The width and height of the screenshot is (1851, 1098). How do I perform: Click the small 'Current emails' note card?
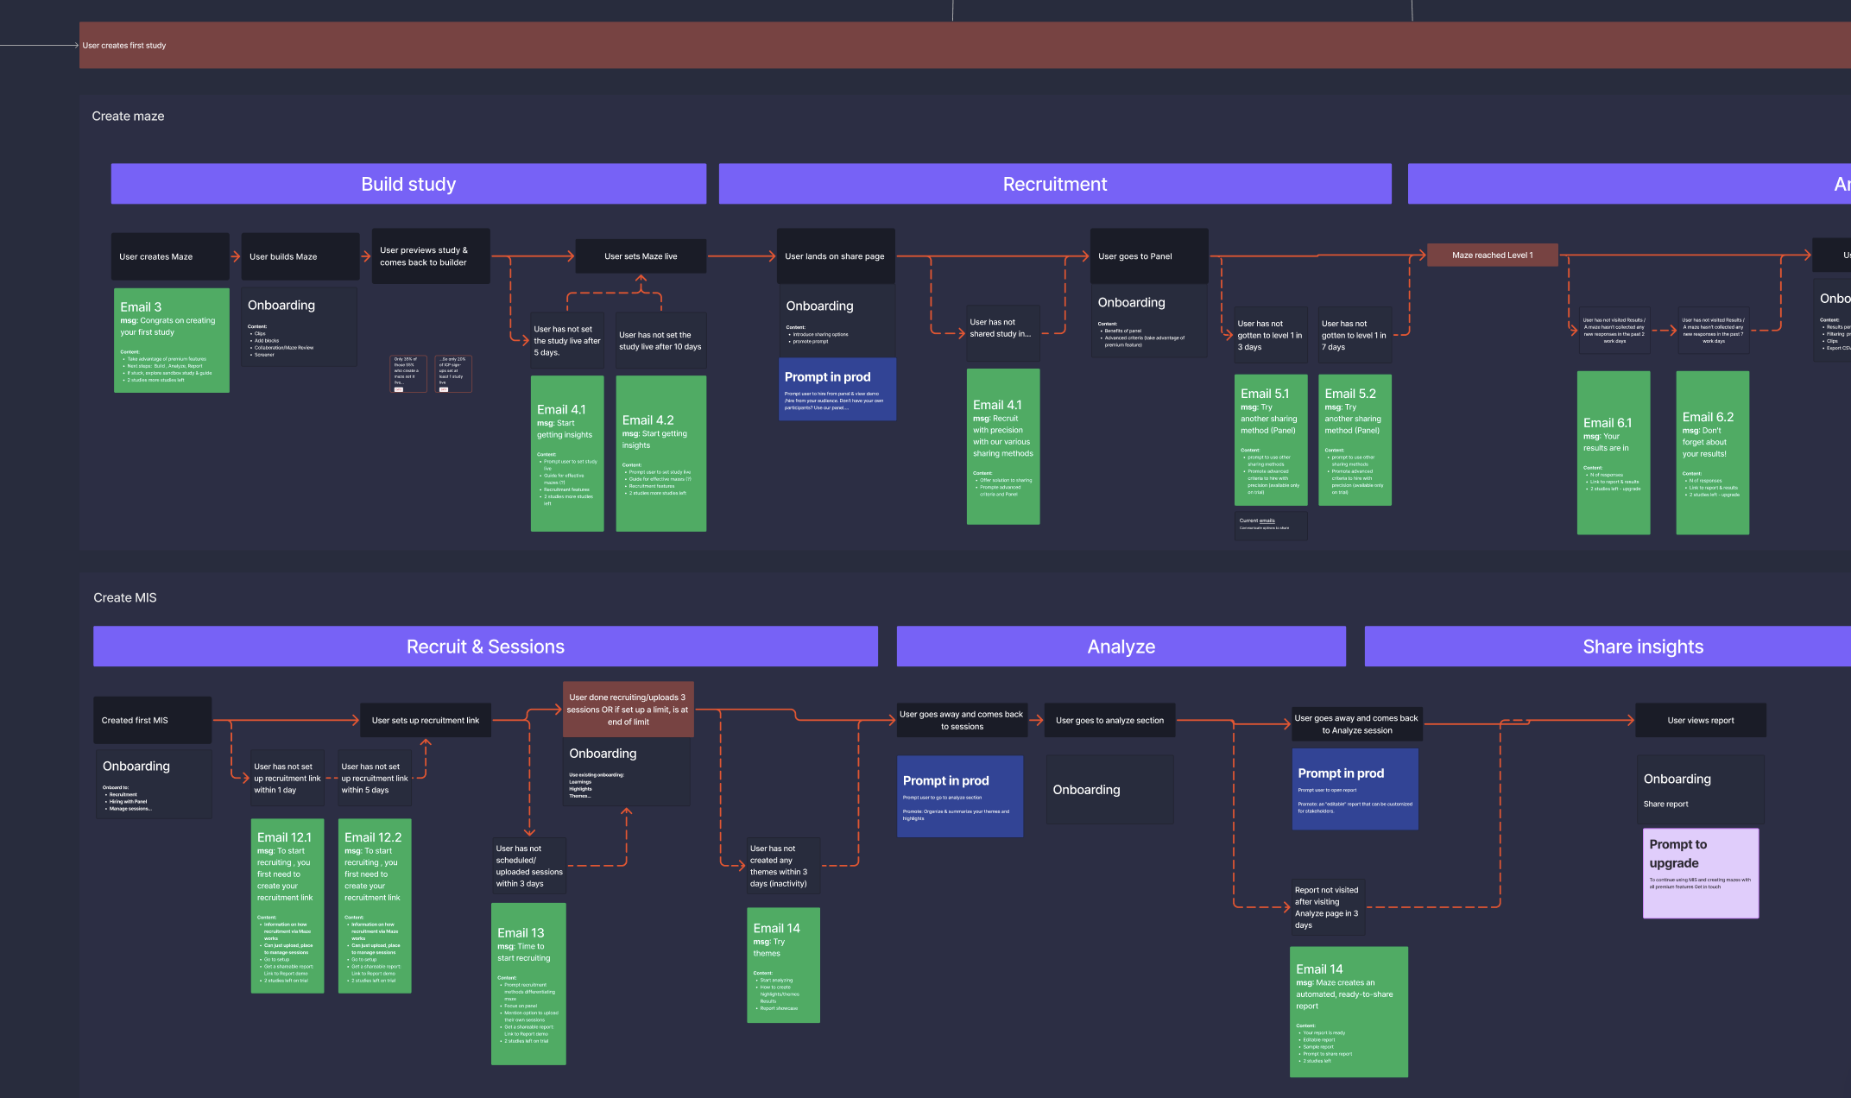1271,525
